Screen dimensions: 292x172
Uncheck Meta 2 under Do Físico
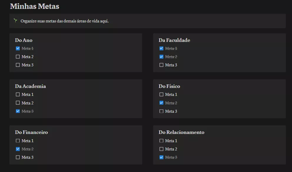click(x=161, y=103)
